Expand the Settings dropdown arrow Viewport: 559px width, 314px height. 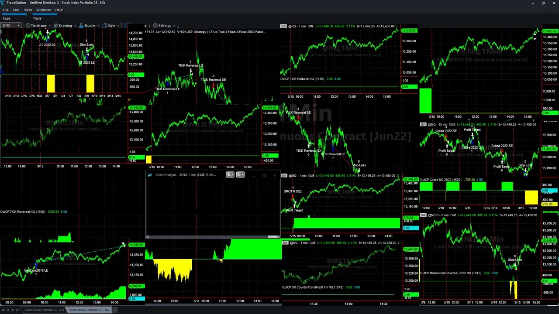click(174, 26)
